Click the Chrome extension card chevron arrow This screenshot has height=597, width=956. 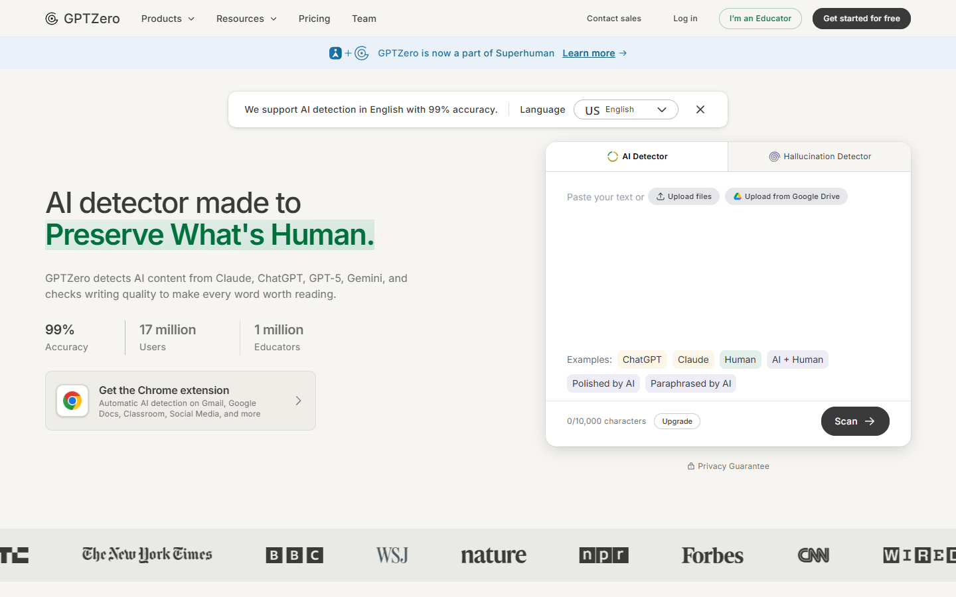tap(299, 401)
